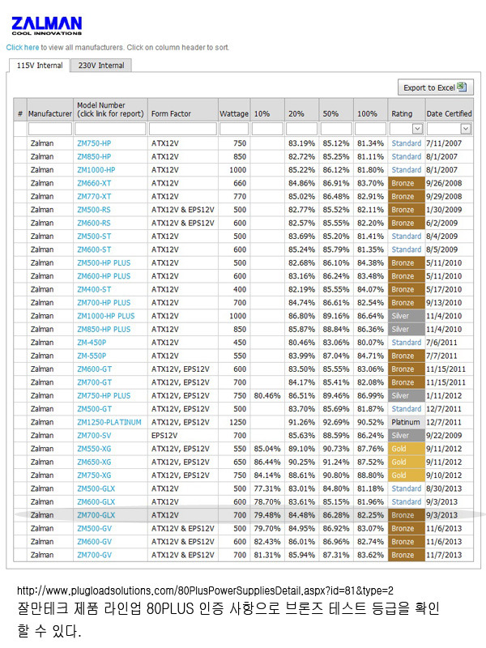This screenshot has height=648, width=486.
Task: Click the Platinum rating cell
Action: (406, 422)
